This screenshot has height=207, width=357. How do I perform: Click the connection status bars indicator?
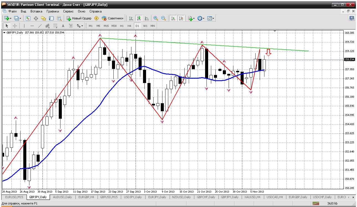coord(316,204)
